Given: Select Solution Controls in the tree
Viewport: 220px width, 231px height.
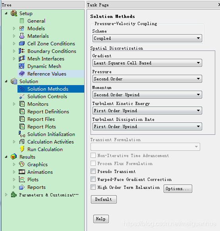Looking at the screenshot, I should click(47, 96).
